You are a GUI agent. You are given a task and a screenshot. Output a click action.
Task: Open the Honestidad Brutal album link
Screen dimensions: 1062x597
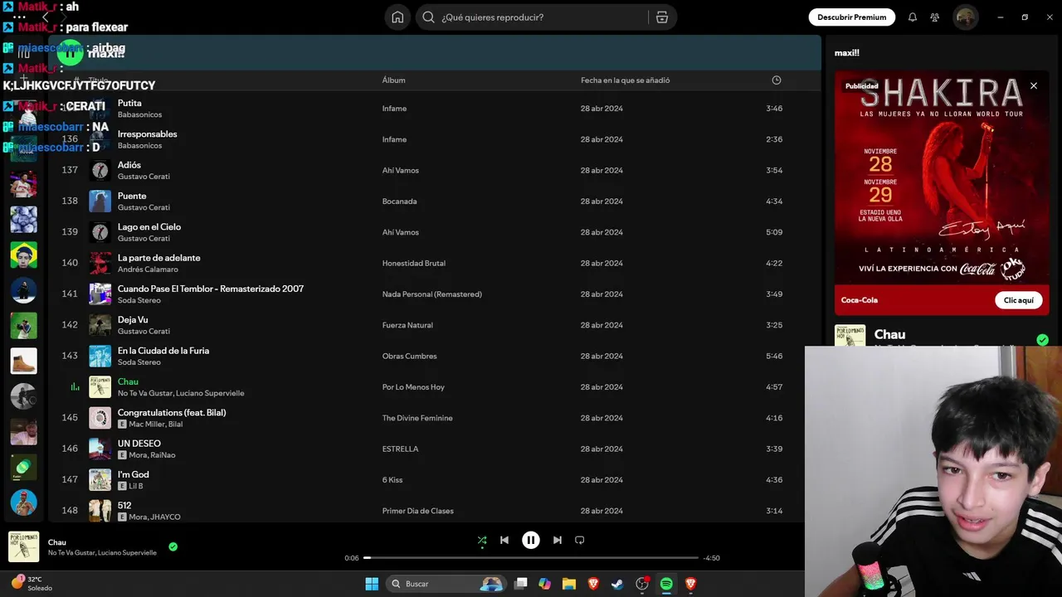[414, 263]
